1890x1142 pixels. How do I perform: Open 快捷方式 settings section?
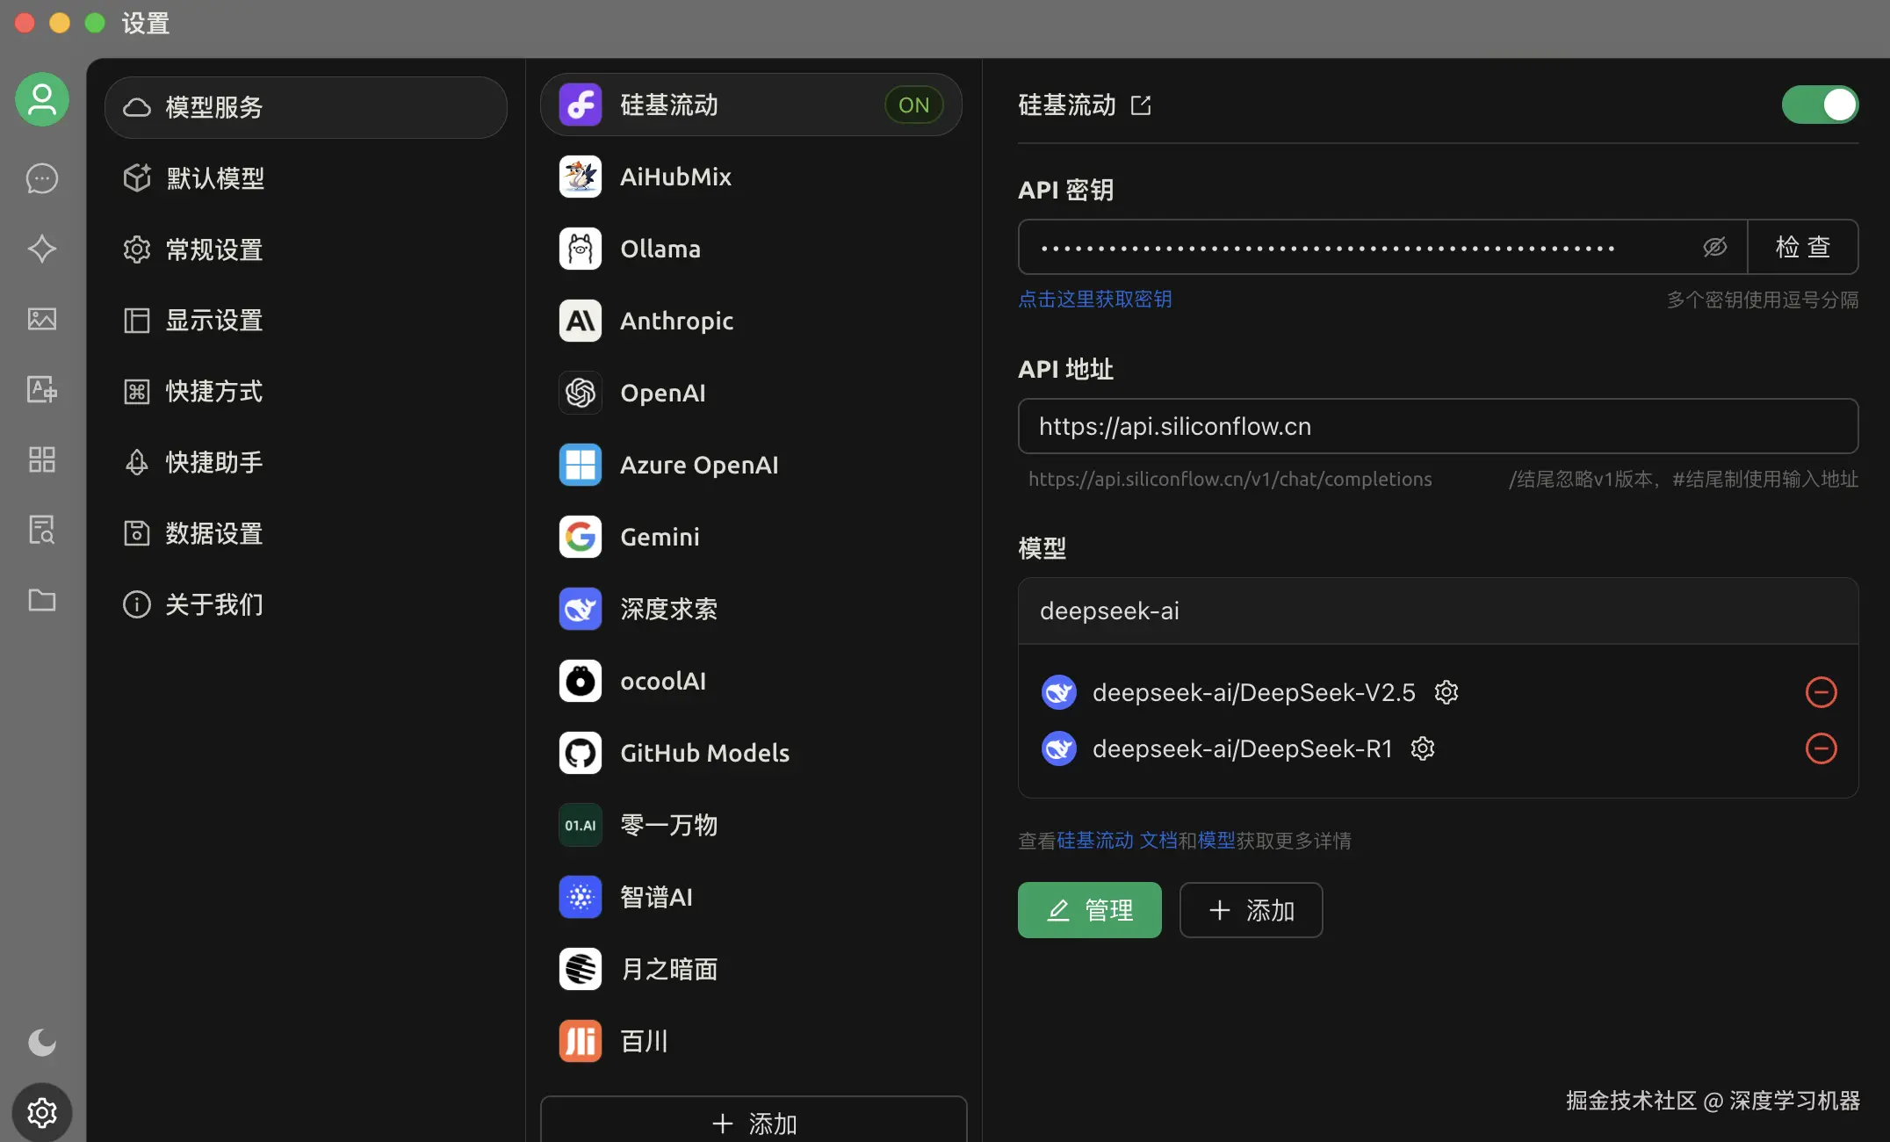[306, 392]
